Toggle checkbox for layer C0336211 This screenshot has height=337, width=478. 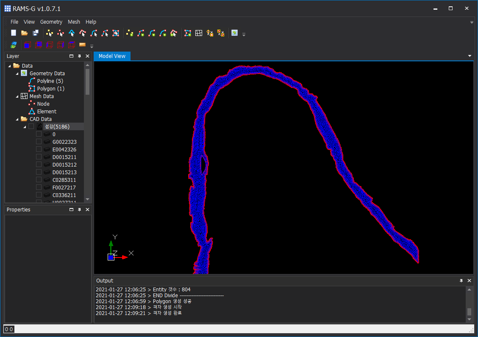coord(39,195)
